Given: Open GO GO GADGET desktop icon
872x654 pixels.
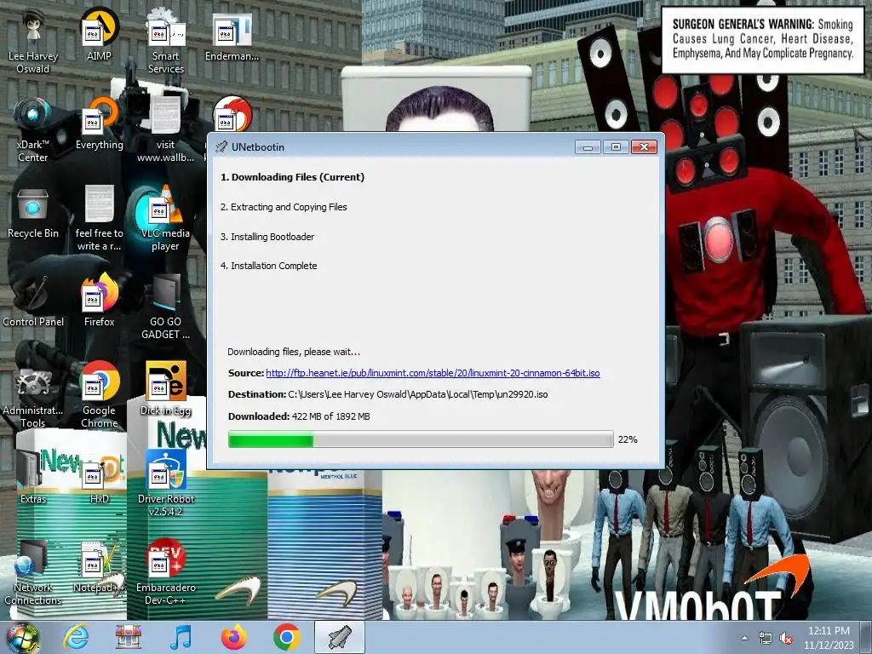Looking at the screenshot, I should (x=166, y=307).
